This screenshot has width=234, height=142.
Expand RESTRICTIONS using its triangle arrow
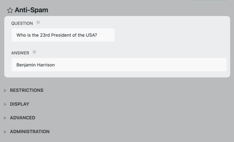coord(5,91)
